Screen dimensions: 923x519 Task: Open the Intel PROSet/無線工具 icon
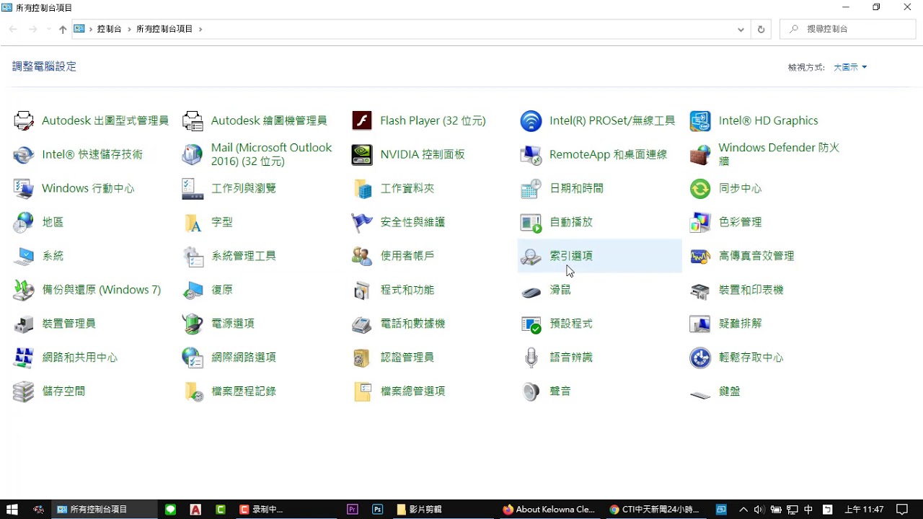click(x=531, y=120)
